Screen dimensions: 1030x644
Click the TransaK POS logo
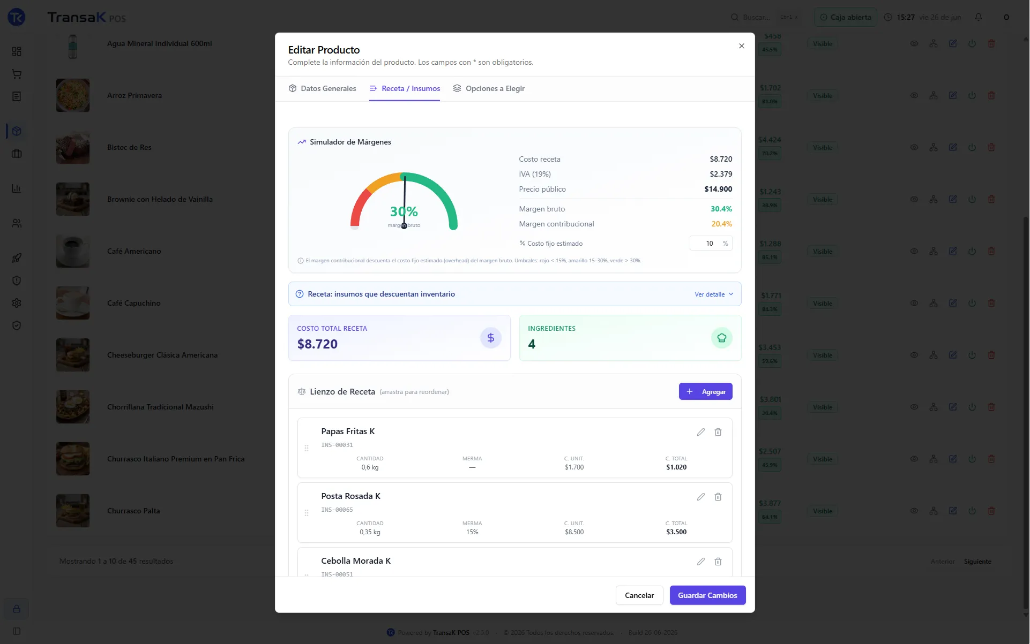point(86,17)
